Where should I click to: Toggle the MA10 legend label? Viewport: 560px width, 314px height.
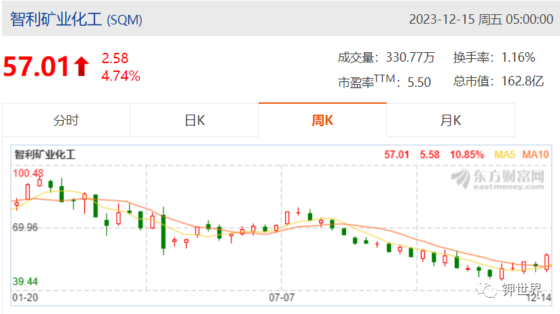[536, 155]
